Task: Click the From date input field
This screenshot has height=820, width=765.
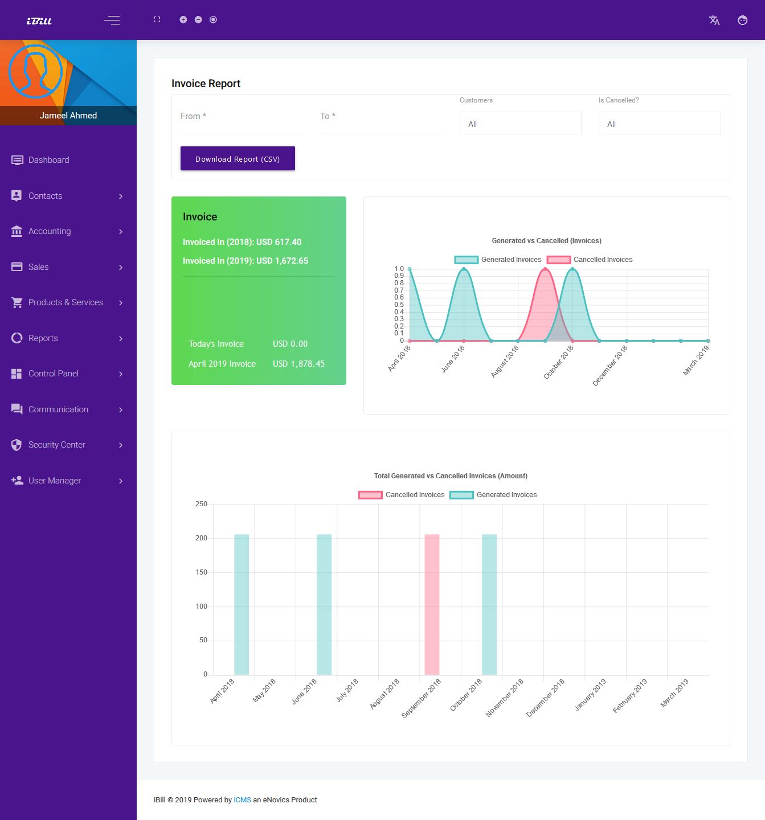Action: point(242,117)
